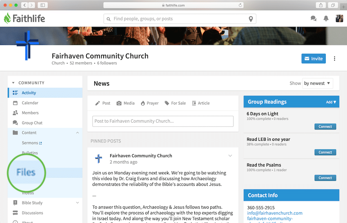The height and width of the screenshot is (223, 347).
Task: Click the location pin icon in search
Action: [x=251, y=19]
